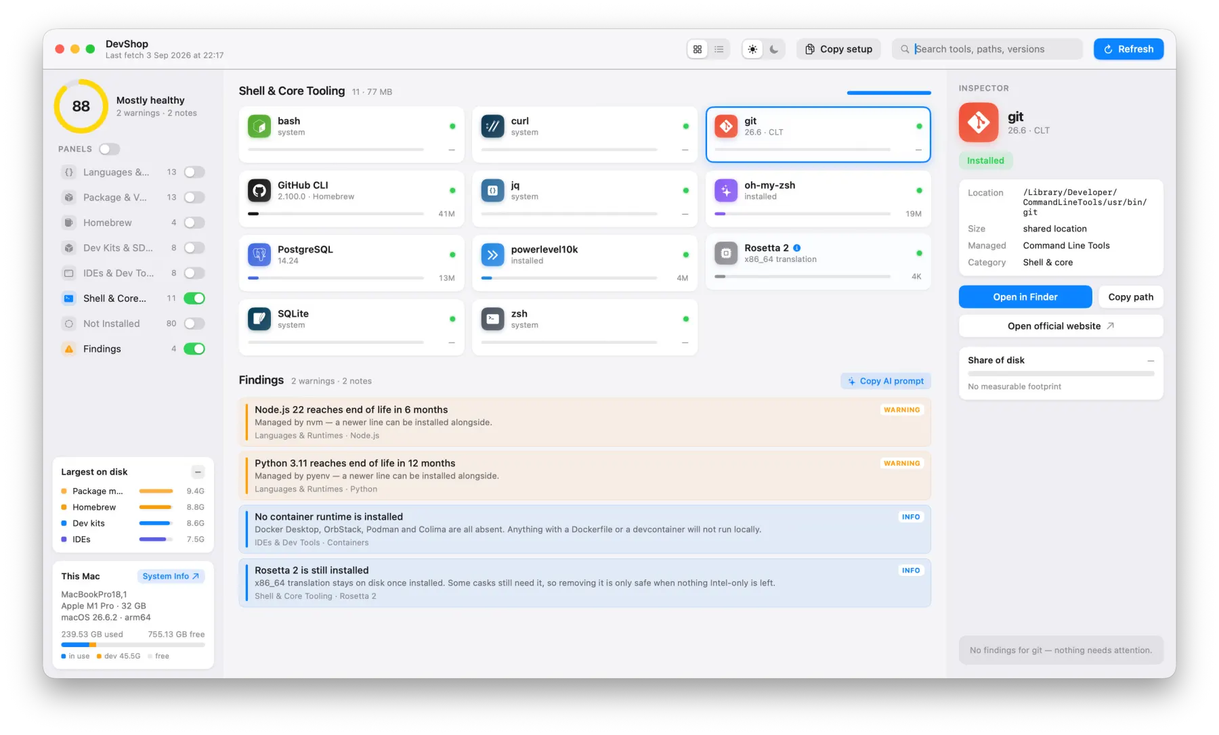The width and height of the screenshot is (1219, 735).
Task: Click Shell & Core terminal sidebar icon
Action: [x=69, y=298]
